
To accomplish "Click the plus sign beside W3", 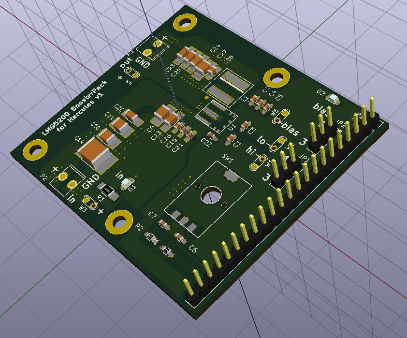I will 101,210.
